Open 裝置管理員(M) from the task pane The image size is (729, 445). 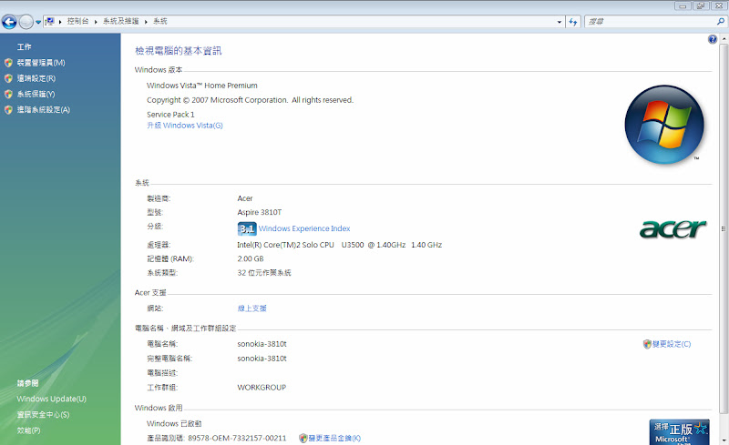(x=41, y=63)
